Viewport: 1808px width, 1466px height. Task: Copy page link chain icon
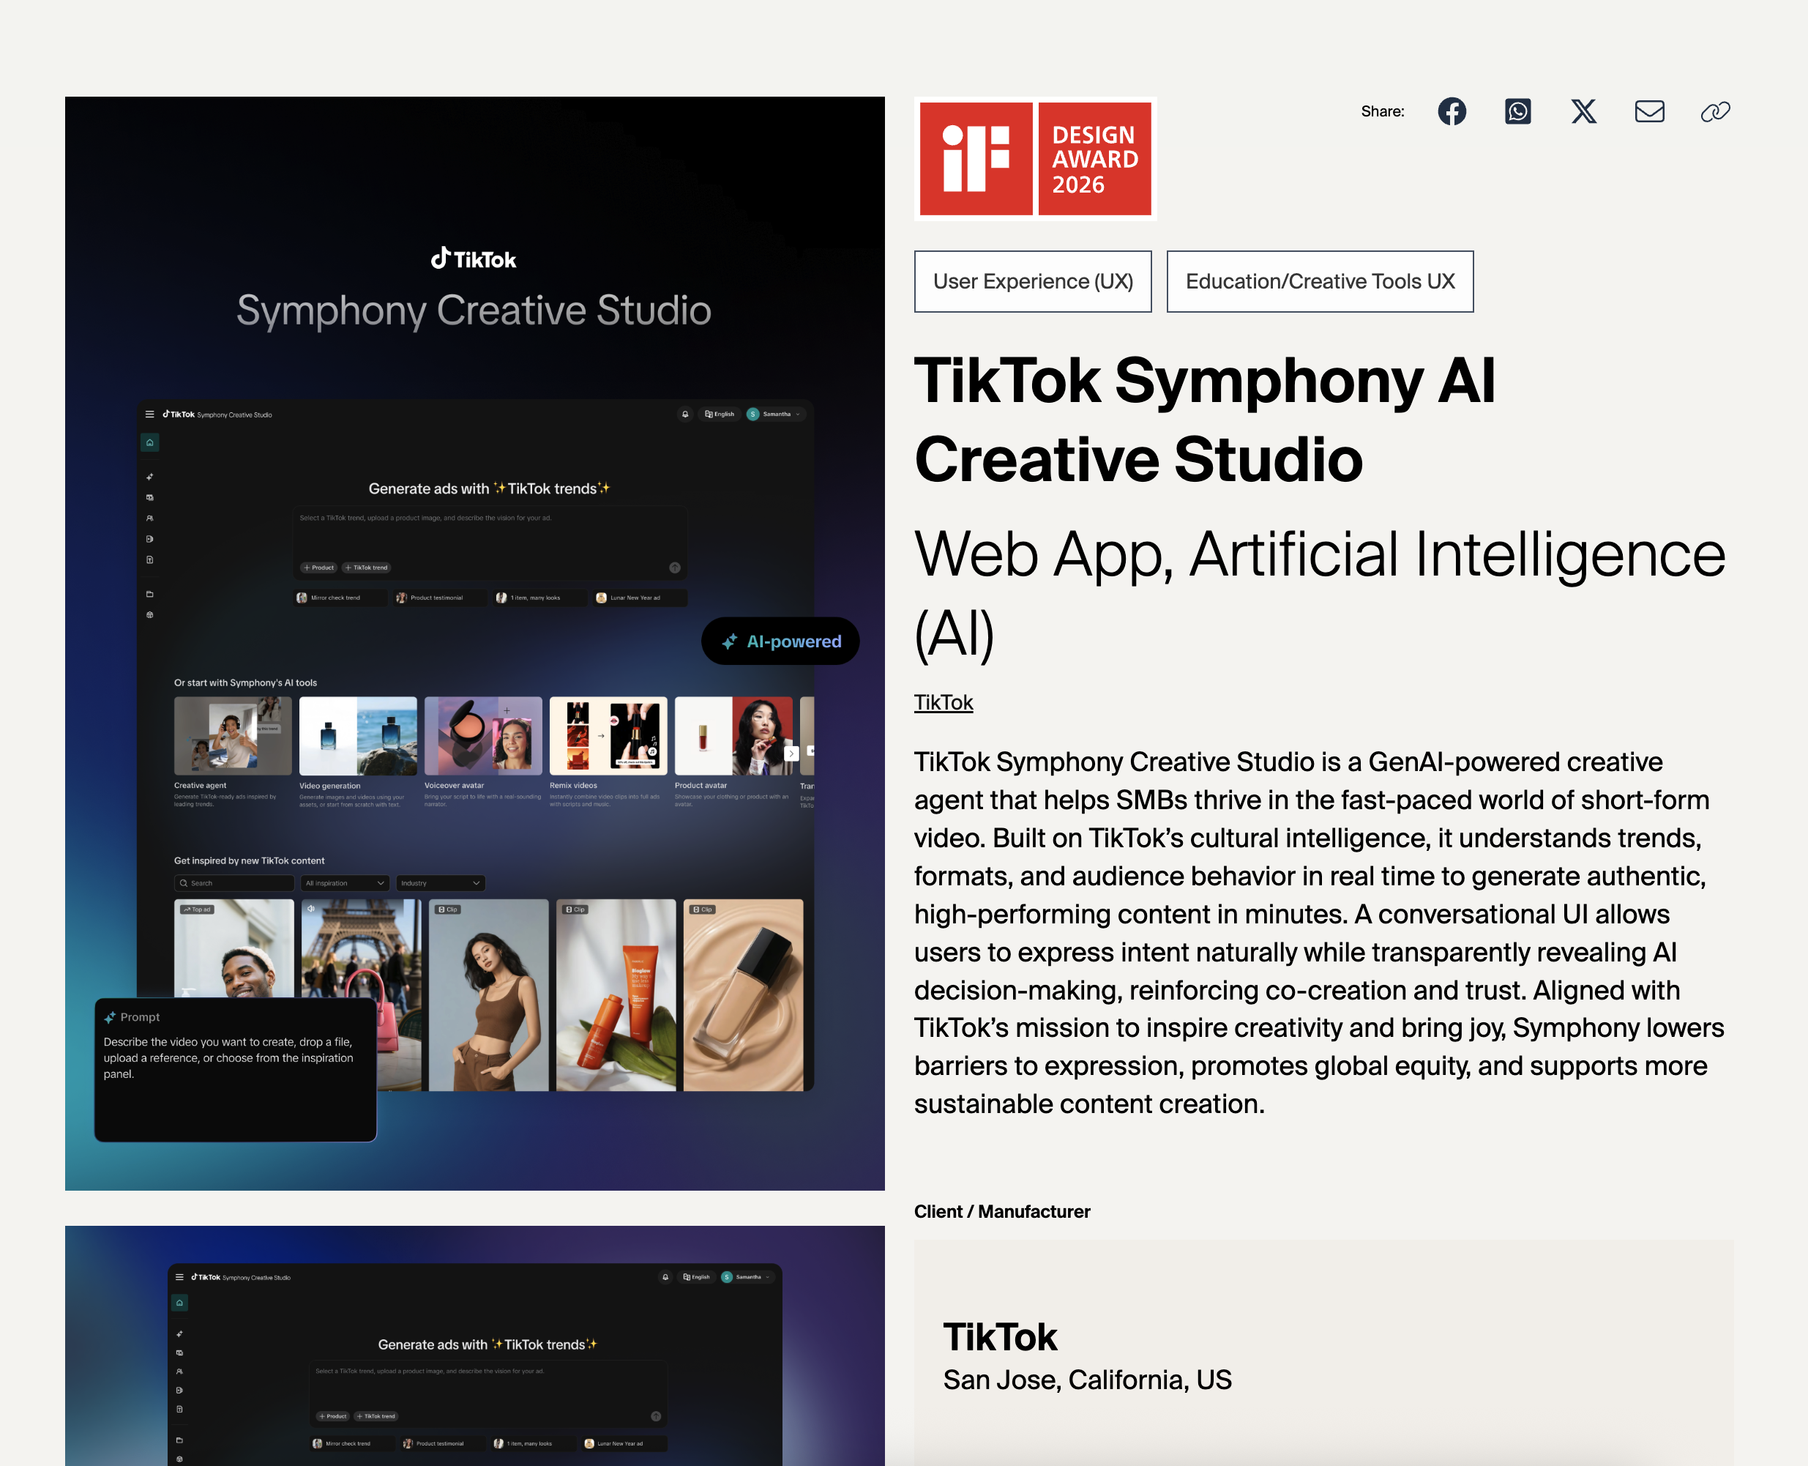click(1714, 111)
